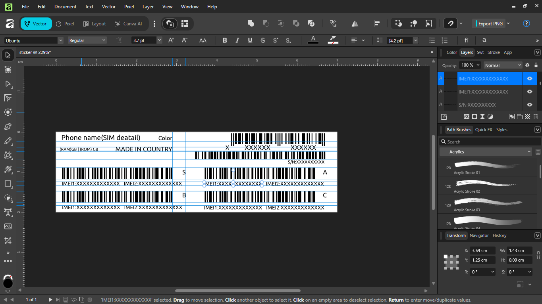542x304 pixels.
Task: Click the Adjustments icon in Layers panel
Action: [x=490, y=117]
